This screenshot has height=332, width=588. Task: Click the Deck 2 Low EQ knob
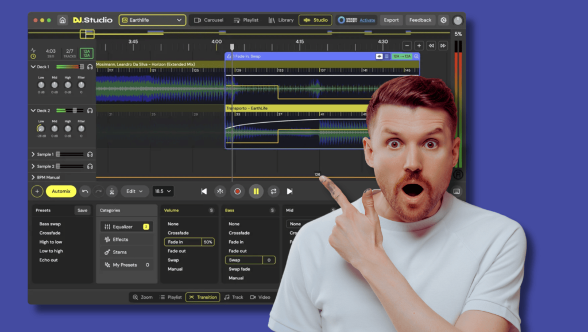pos(41,129)
